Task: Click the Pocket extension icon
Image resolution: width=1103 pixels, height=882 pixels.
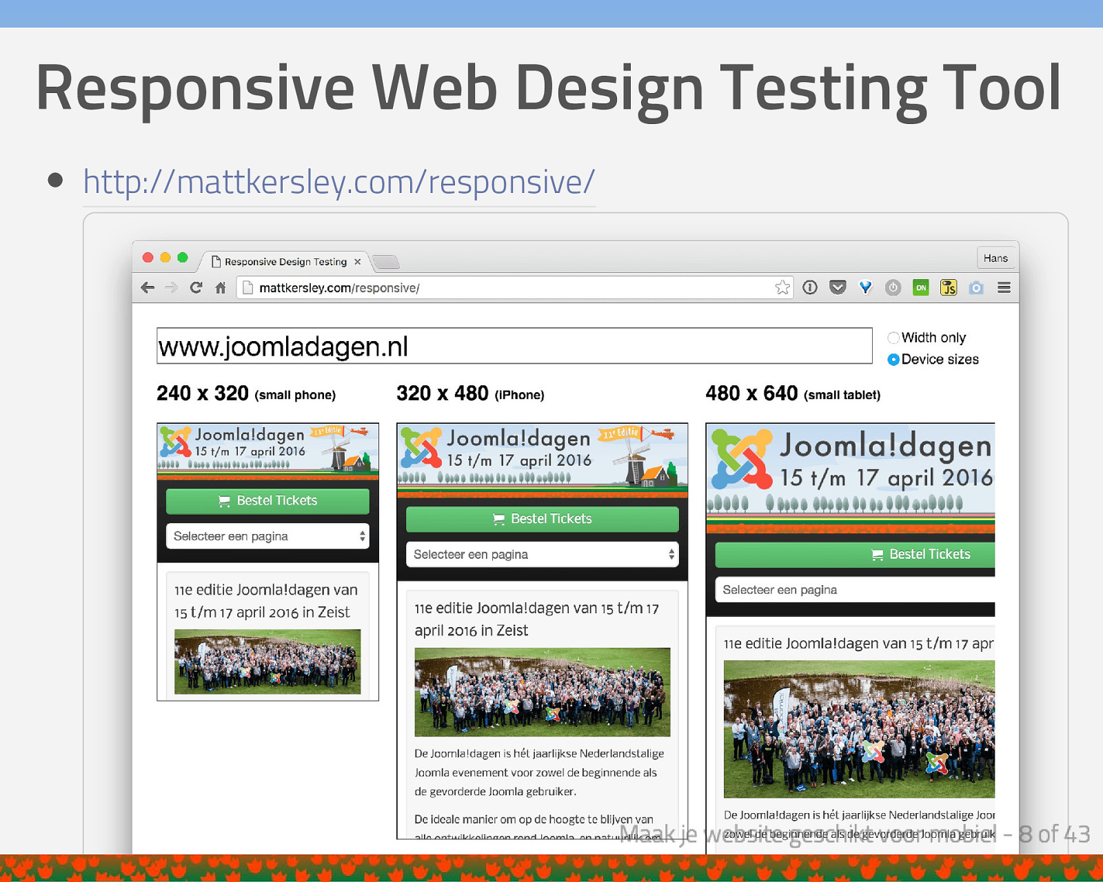Action: pos(838,287)
